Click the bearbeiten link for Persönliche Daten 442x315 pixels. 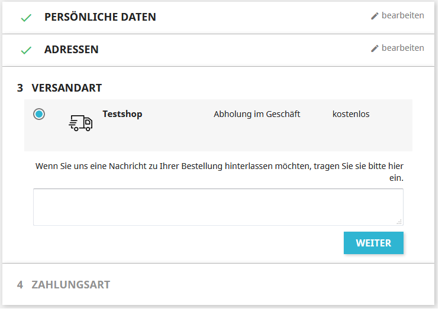[x=402, y=16]
